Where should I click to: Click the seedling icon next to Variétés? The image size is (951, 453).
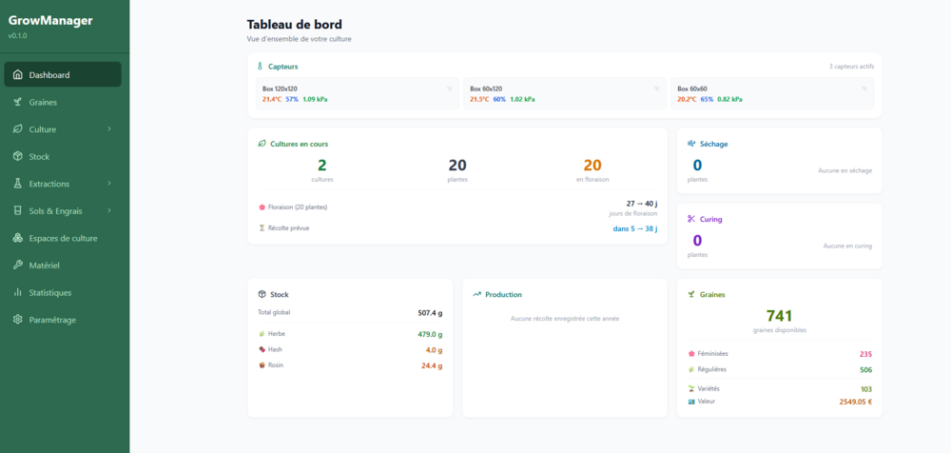(x=691, y=388)
